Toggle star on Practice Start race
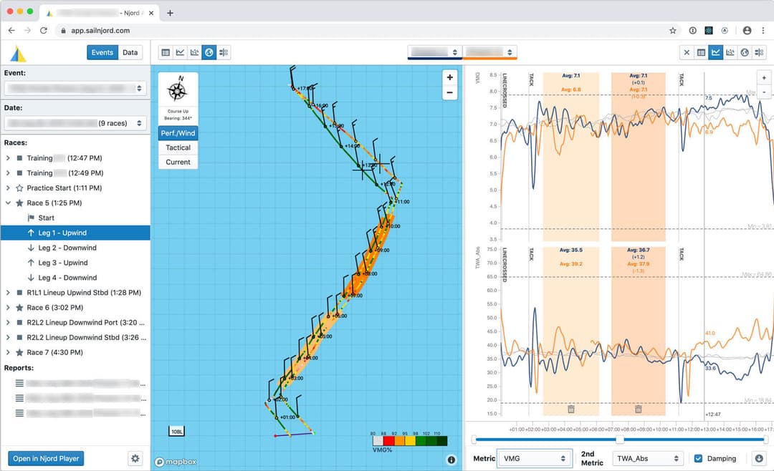774x471 pixels. point(19,188)
